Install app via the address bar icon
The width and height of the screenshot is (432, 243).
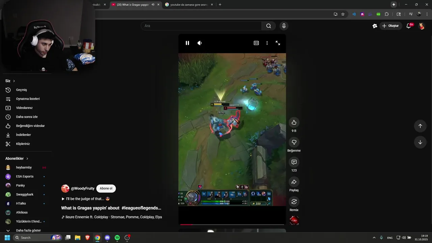coord(335,14)
